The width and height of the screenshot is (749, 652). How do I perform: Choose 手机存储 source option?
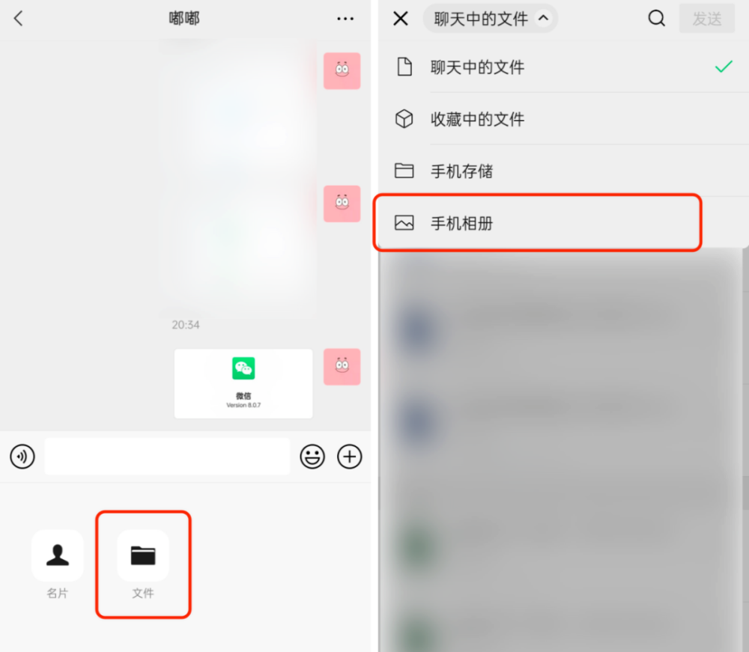(x=564, y=171)
